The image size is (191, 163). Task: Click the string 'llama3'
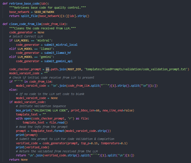click(x=46, y=49)
